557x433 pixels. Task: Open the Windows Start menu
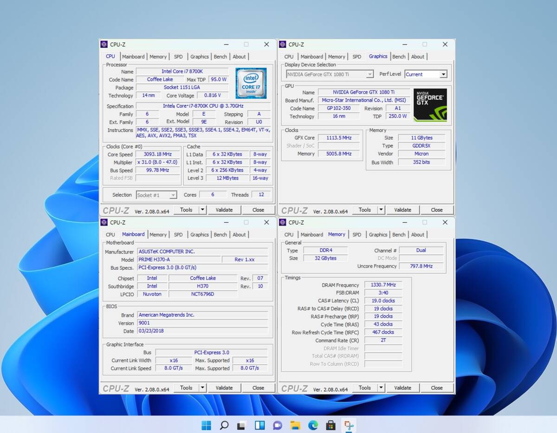coord(206,425)
